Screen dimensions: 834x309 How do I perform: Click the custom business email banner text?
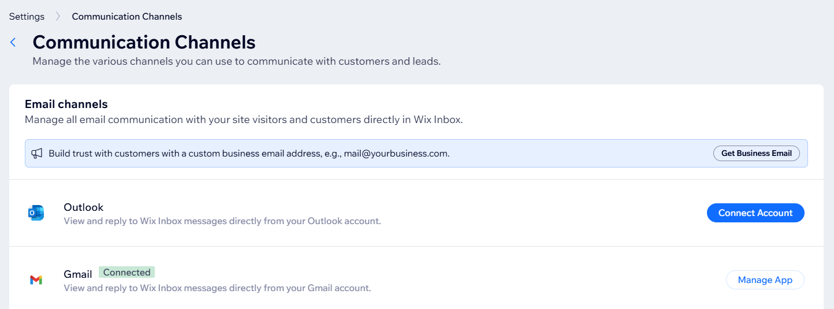pos(249,154)
